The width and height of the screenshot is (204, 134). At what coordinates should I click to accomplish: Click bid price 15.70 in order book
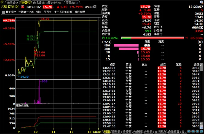146,49
